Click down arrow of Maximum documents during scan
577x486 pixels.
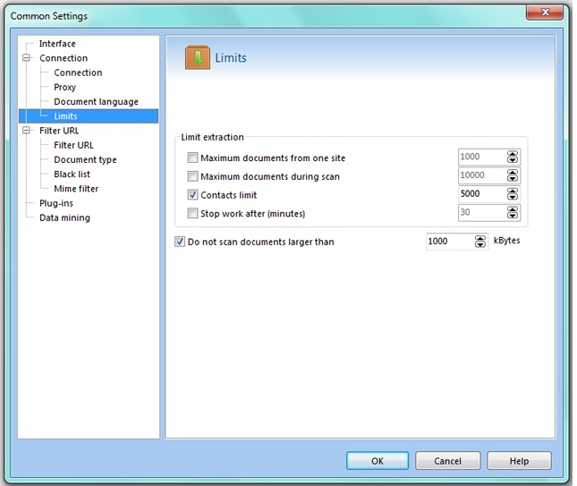click(513, 179)
